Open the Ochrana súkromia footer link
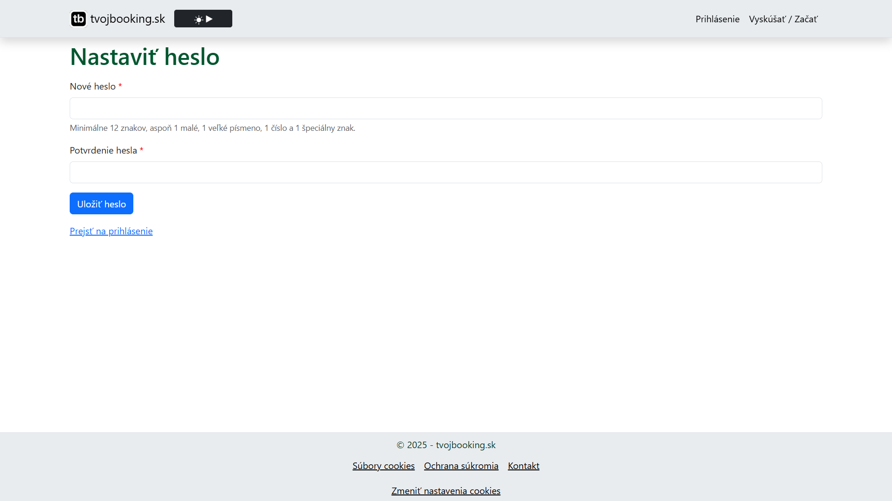 click(x=461, y=466)
